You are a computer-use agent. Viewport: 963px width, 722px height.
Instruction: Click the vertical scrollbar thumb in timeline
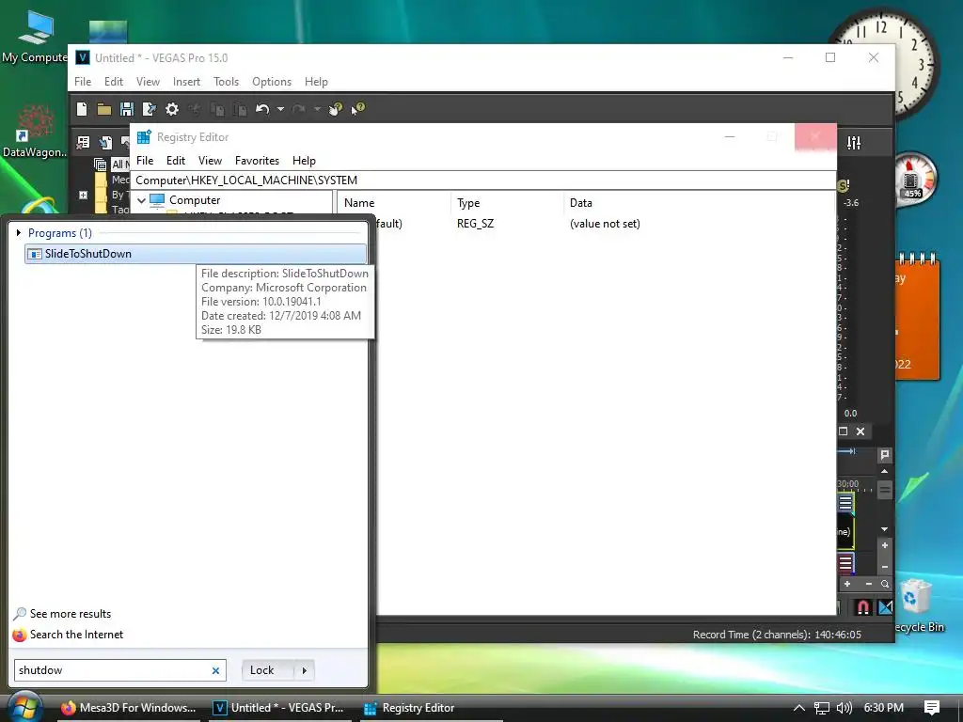[x=884, y=490]
